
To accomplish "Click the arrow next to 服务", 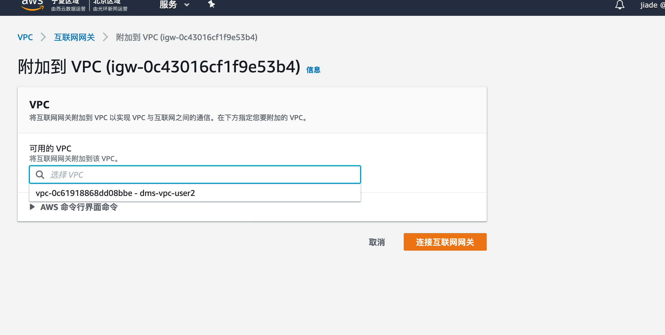I will pos(187,5).
